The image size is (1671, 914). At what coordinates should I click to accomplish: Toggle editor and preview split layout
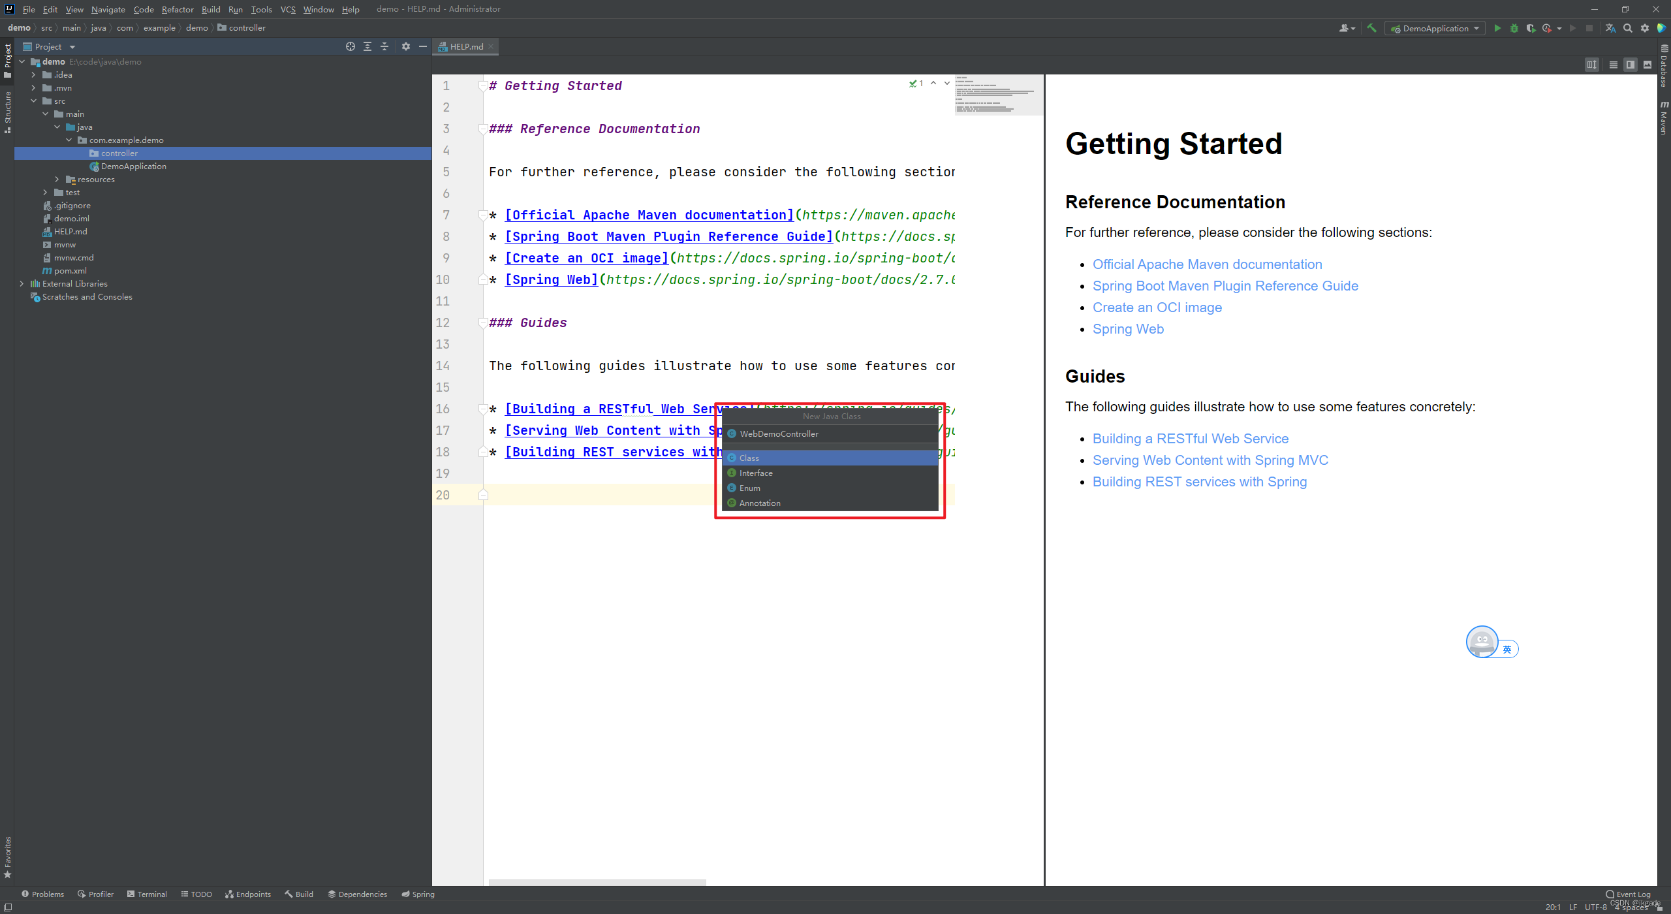[1630, 65]
